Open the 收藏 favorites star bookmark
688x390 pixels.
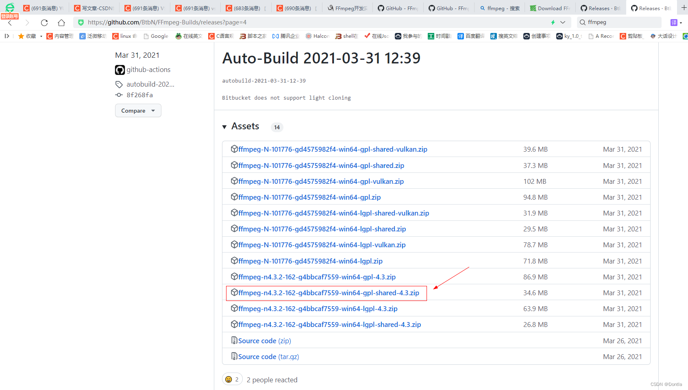point(27,36)
